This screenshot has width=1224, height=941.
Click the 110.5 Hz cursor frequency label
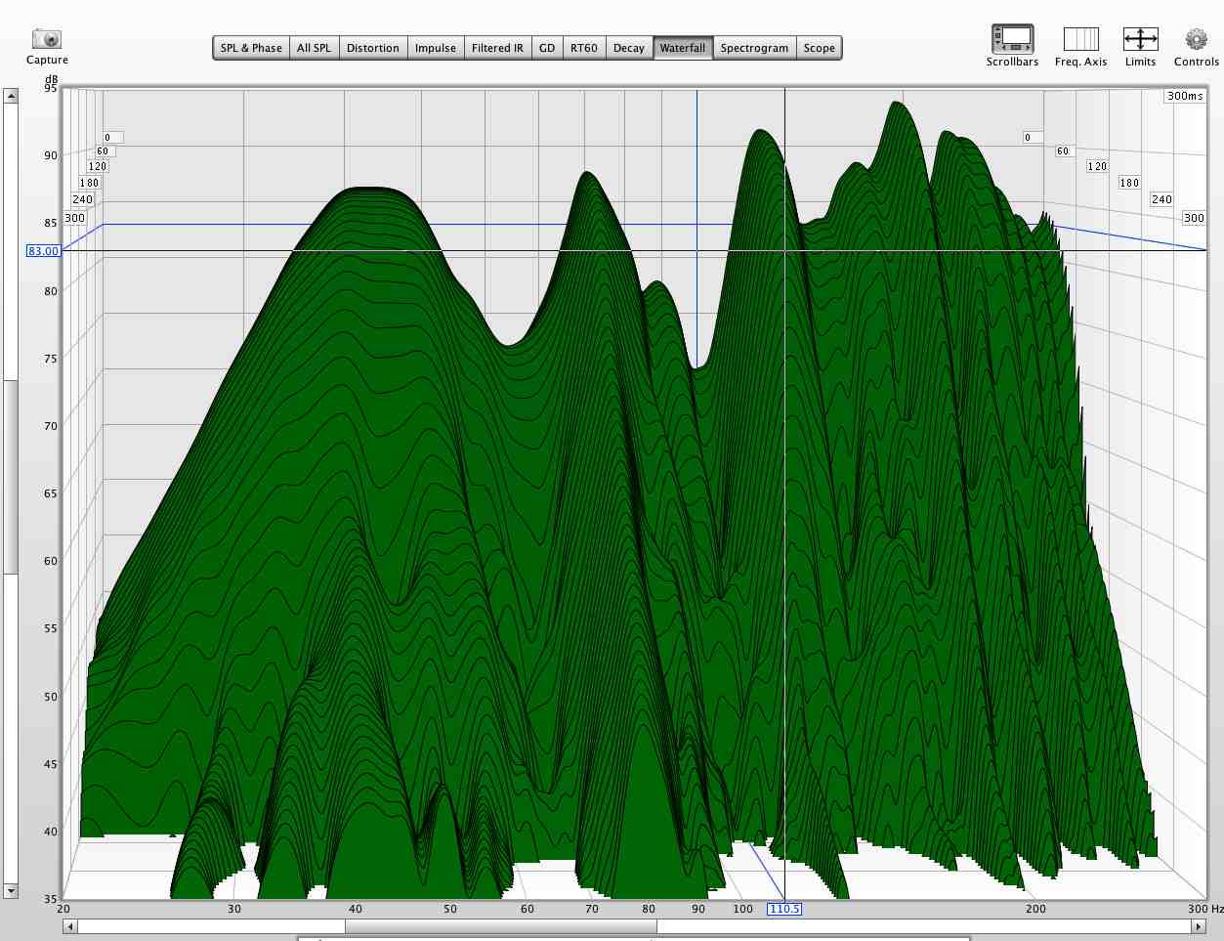784,909
